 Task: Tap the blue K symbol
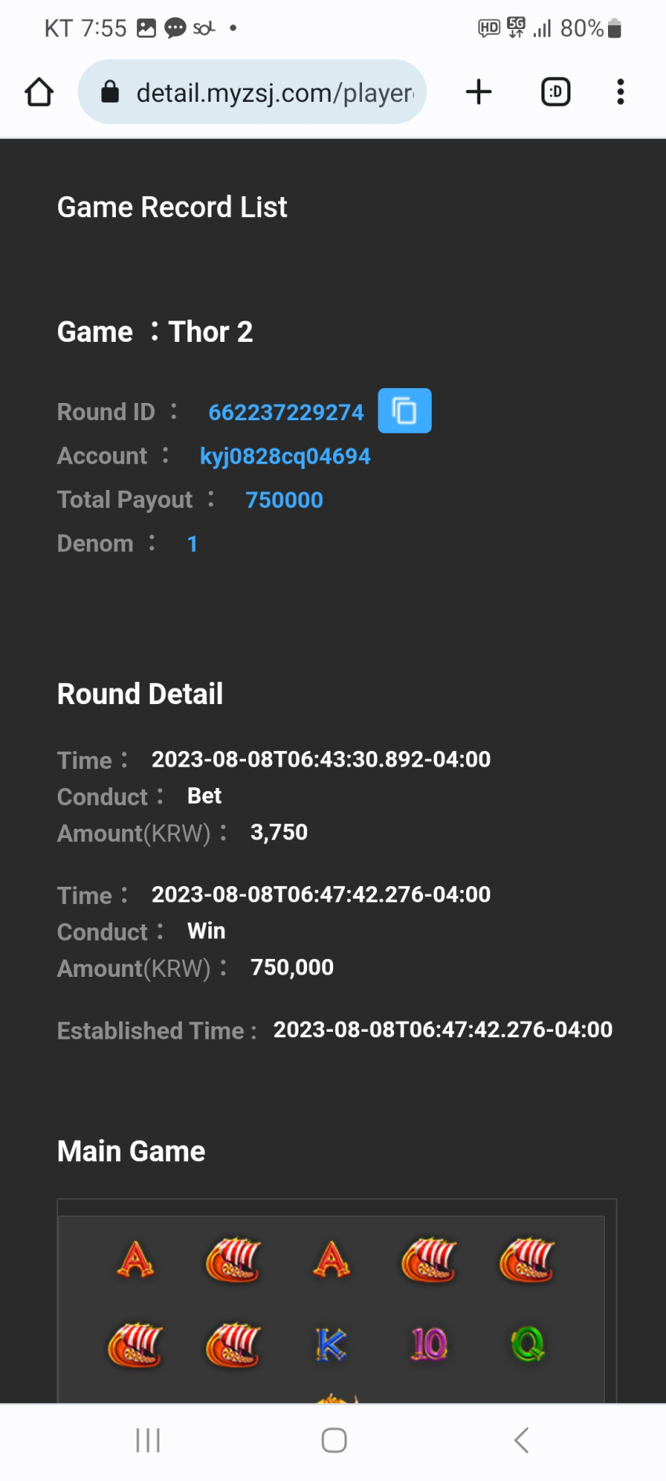331,1345
